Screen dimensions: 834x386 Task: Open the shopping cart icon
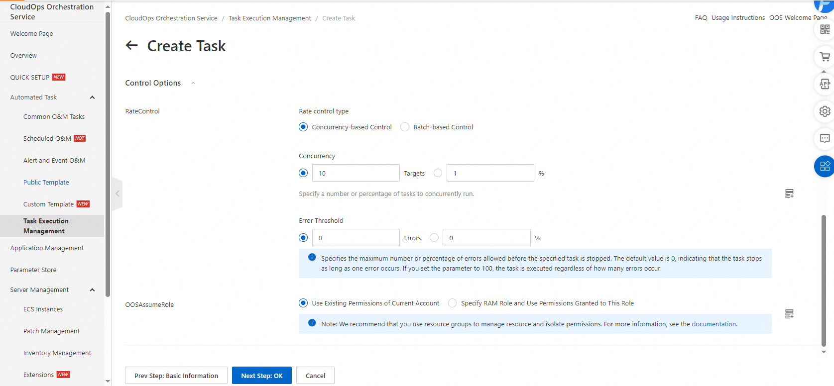coord(825,57)
